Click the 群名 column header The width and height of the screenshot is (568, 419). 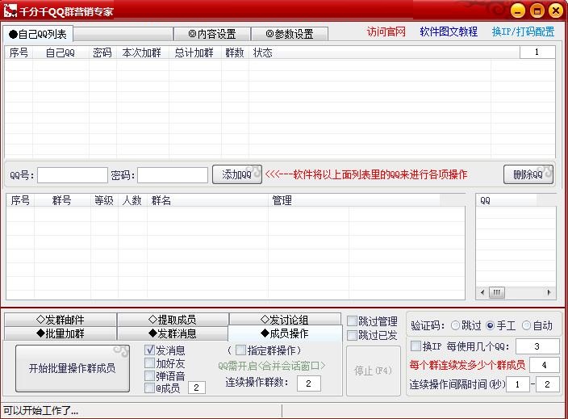[207, 200]
